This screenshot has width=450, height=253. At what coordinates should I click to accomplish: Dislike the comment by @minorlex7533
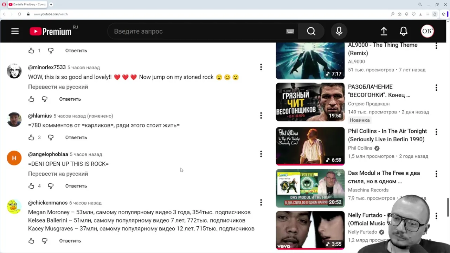45,99
